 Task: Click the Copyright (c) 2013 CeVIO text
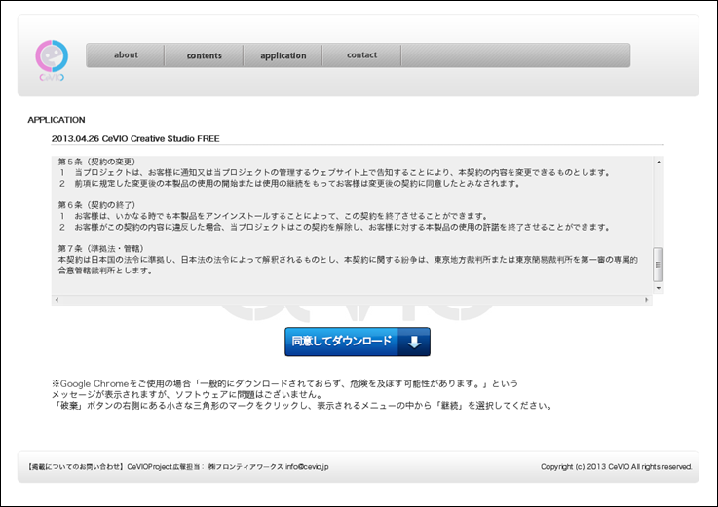617,467
